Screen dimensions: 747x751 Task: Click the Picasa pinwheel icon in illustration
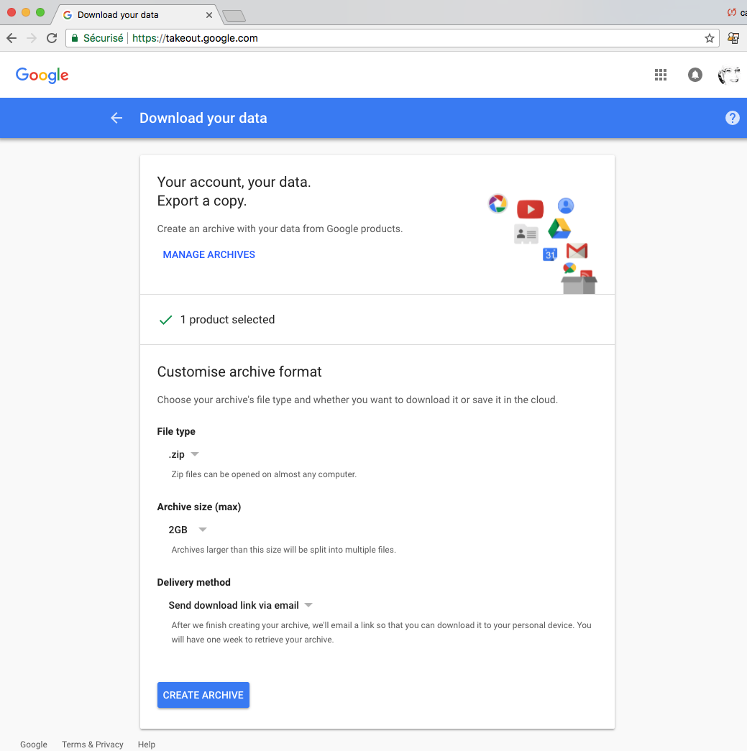tap(498, 203)
